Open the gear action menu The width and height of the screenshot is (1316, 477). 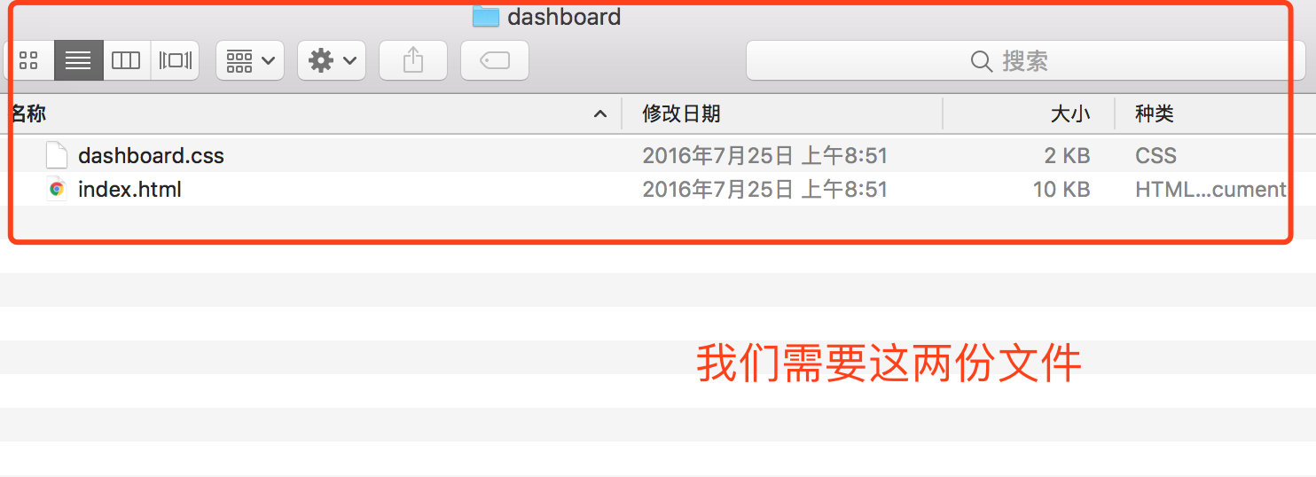click(x=332, y=60)
